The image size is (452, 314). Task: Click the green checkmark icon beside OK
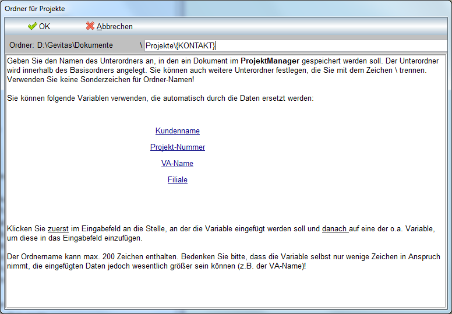(32, 26)
